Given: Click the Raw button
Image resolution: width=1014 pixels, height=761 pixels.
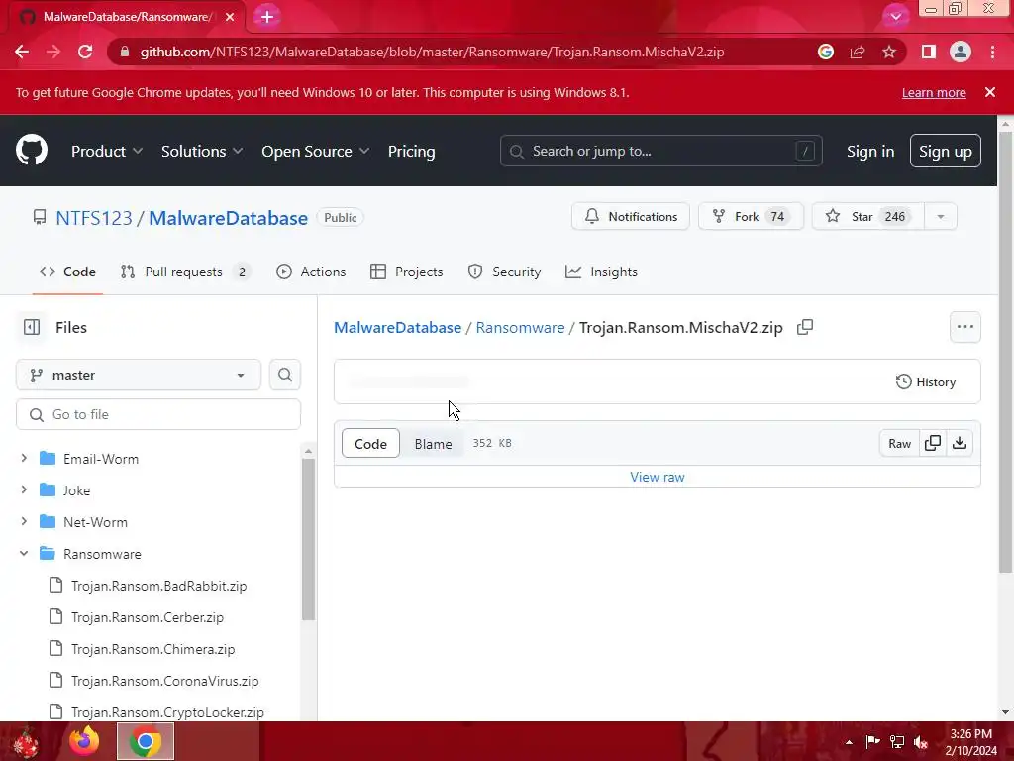Looking at the screenshot, I should (x=899, y=443).
